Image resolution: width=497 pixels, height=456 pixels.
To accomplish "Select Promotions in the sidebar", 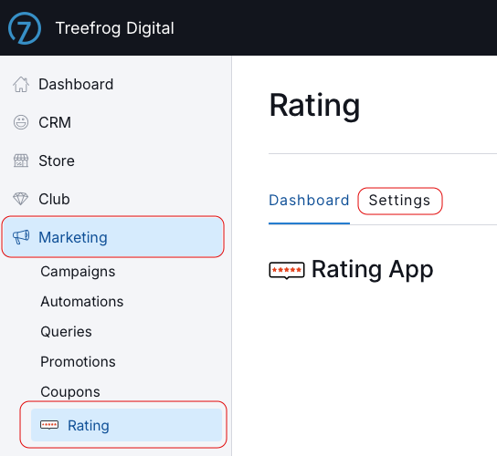I will click(x=78, y=362).
